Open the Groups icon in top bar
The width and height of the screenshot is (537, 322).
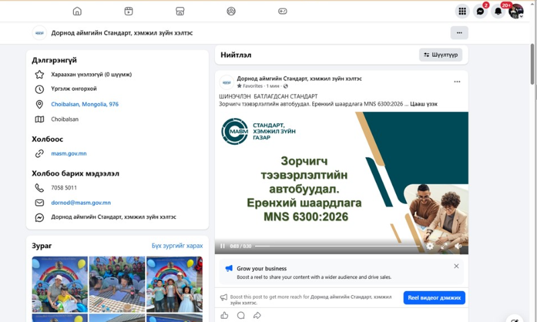tap(231, 11)
